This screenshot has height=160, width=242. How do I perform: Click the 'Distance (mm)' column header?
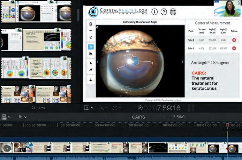coord(201,31)
